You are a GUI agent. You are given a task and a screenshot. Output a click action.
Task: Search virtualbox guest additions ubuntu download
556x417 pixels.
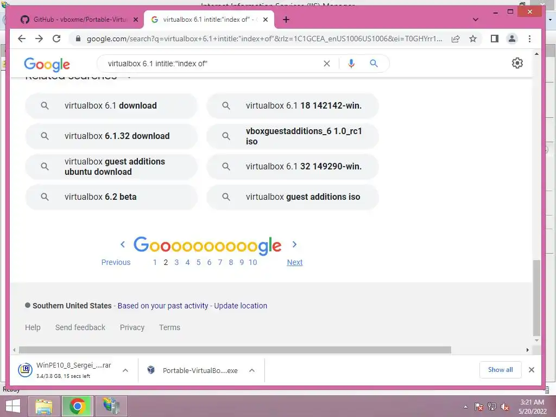point(111,167)
